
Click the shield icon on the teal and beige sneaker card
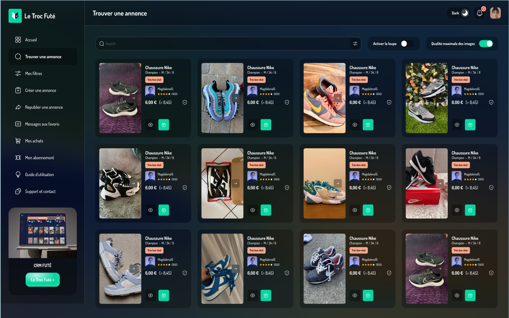389,188
